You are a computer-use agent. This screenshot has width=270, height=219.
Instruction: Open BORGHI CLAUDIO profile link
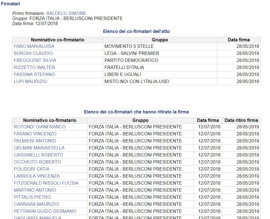[x=33, y=53]
